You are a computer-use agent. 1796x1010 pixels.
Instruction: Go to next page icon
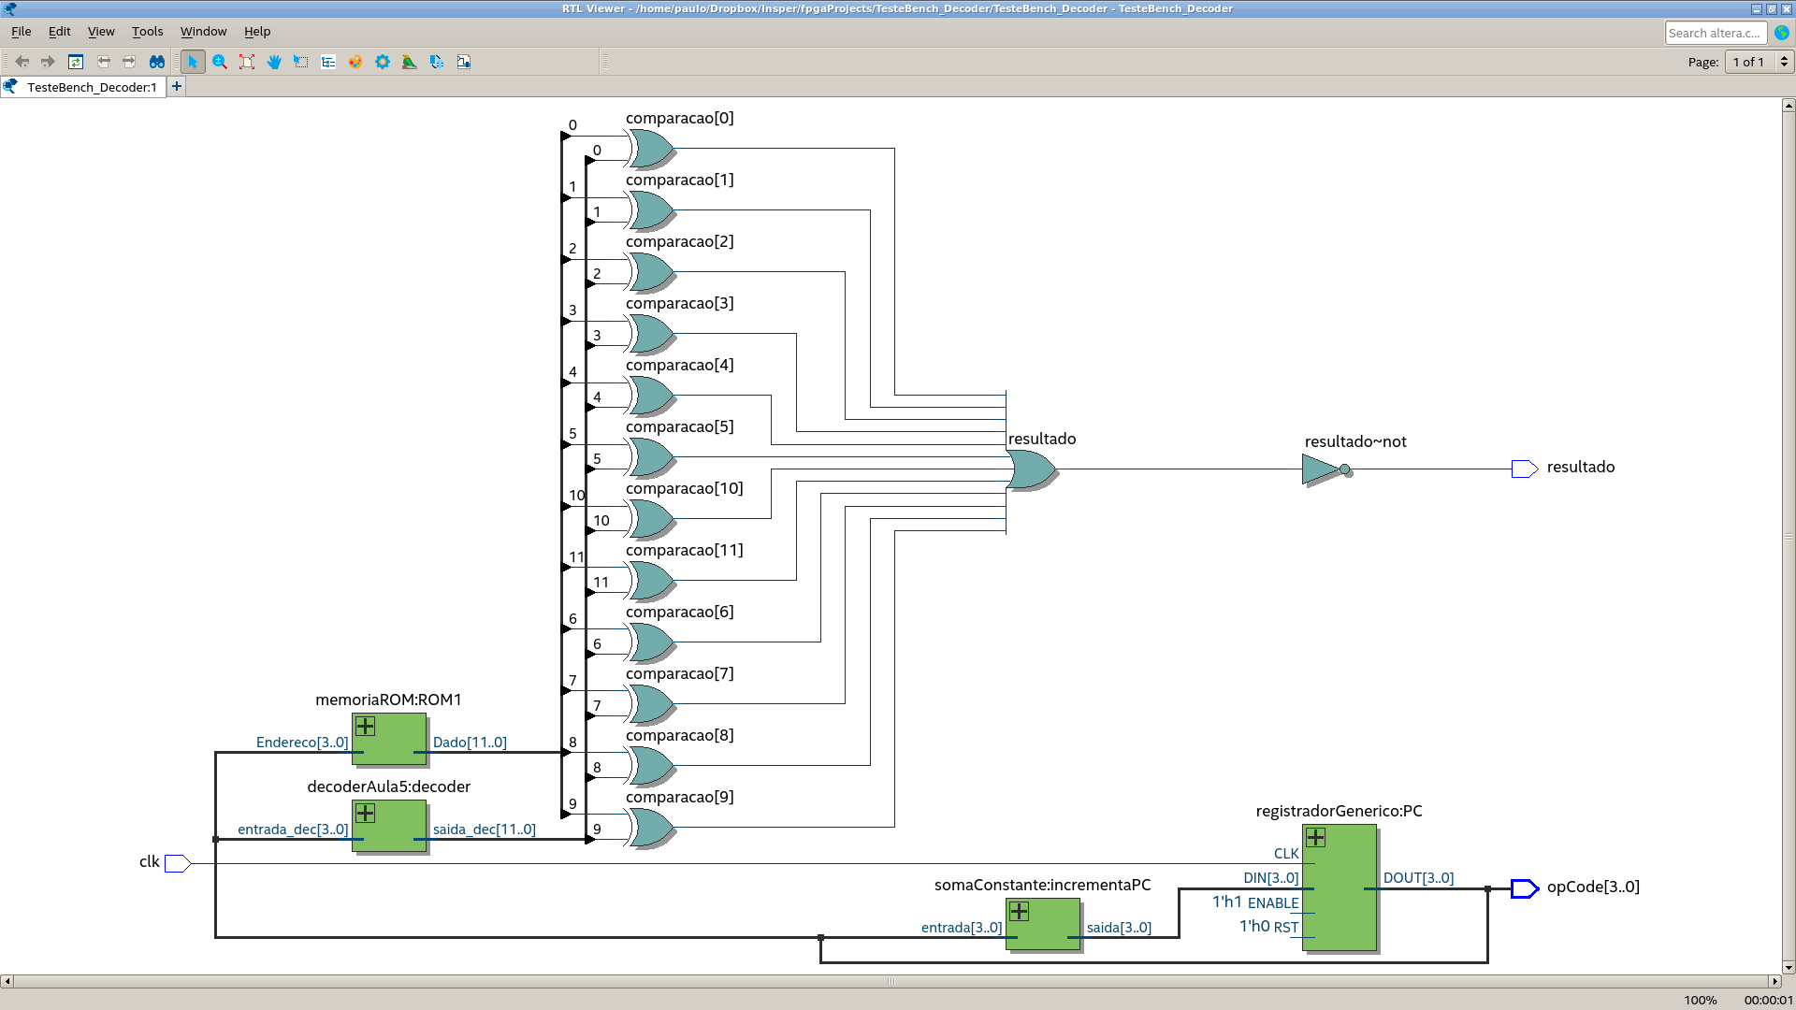pyautogui.click(x=129, y=62)
